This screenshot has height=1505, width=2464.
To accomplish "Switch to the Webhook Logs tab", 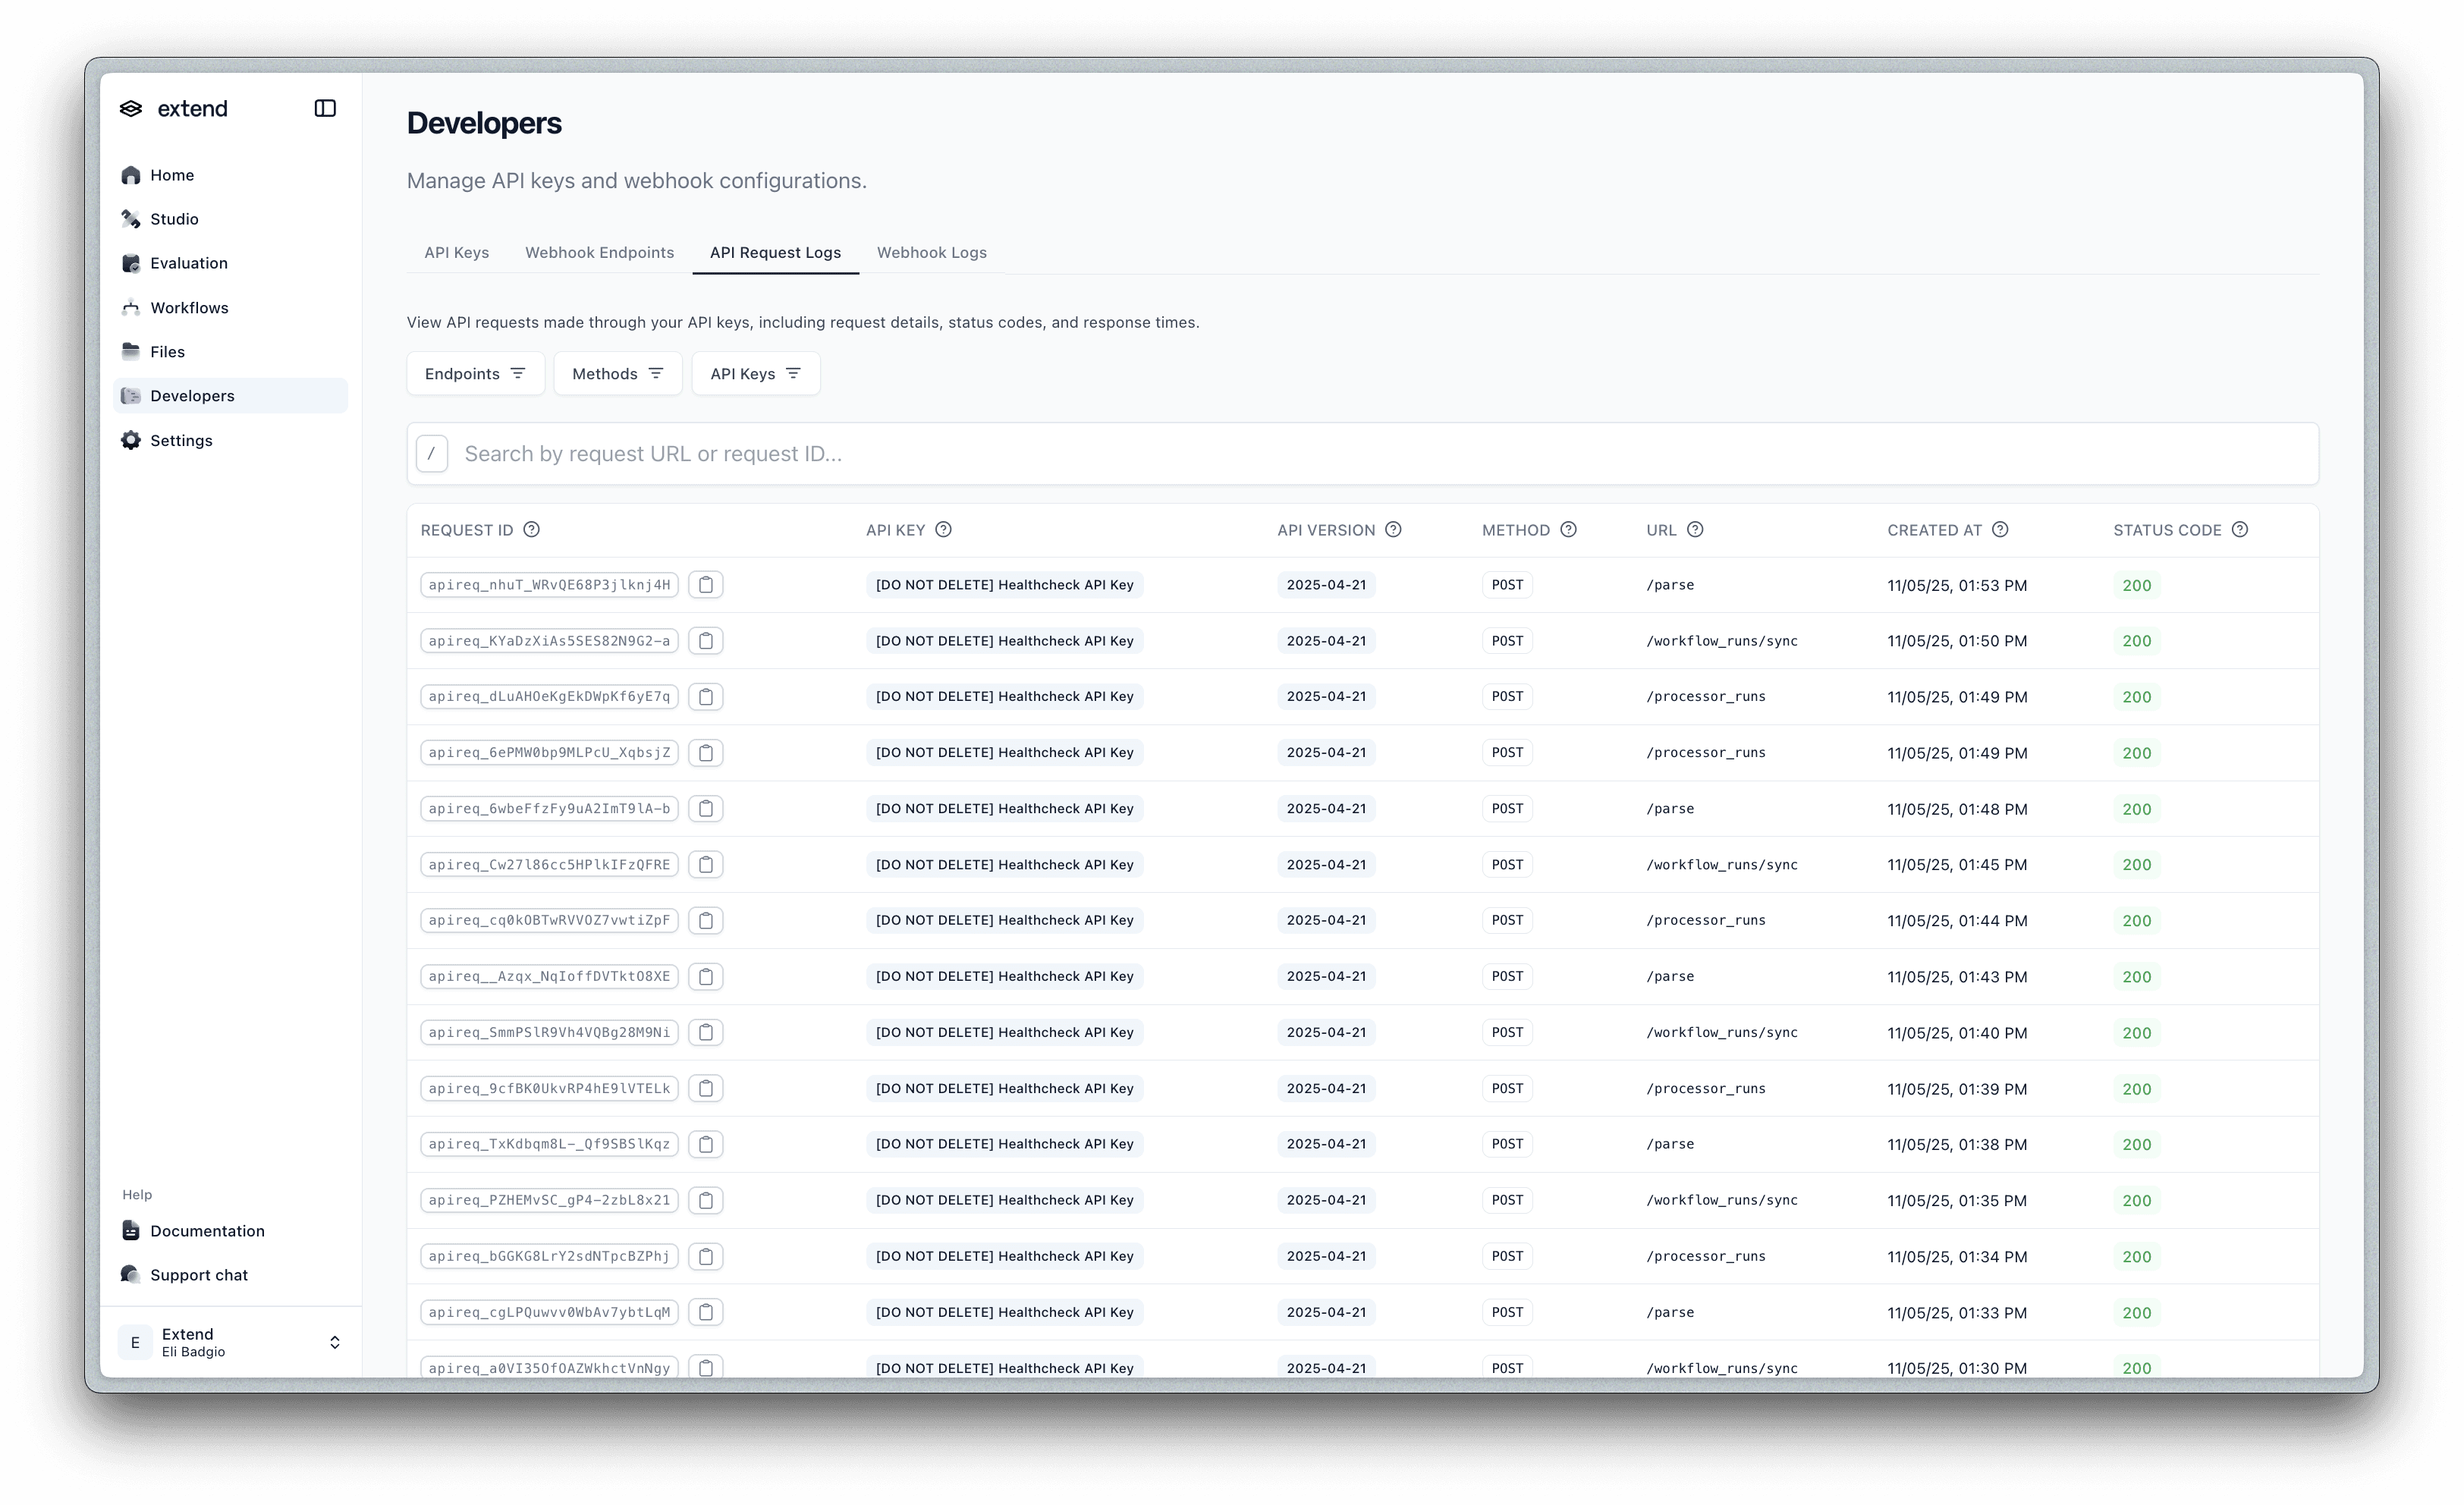I will (x=931, y=253).
